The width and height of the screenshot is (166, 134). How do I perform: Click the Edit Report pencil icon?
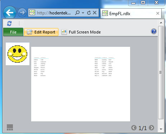click(x=30, y=32)
